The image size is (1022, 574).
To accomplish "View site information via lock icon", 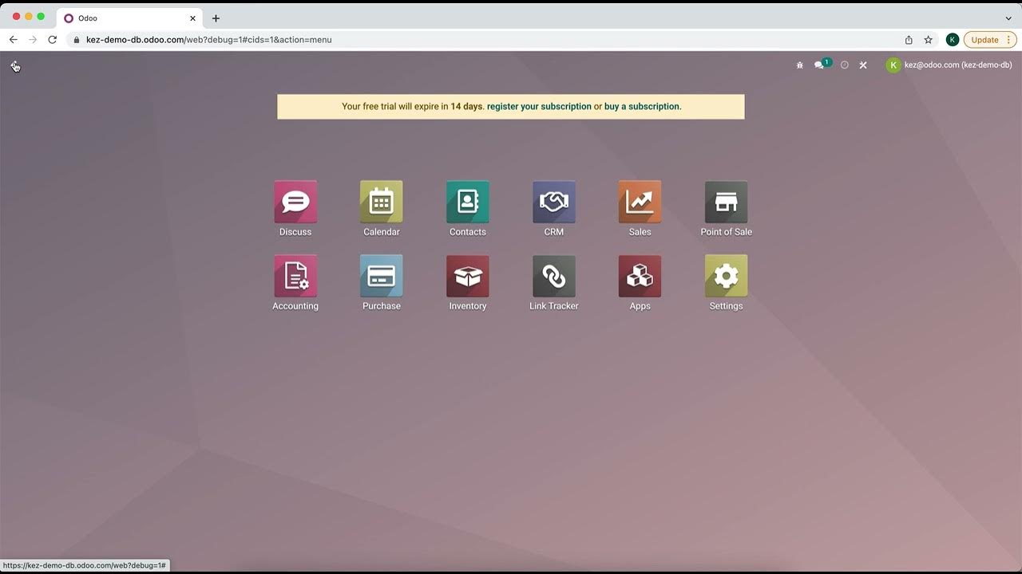I will (x=77, y=40).
